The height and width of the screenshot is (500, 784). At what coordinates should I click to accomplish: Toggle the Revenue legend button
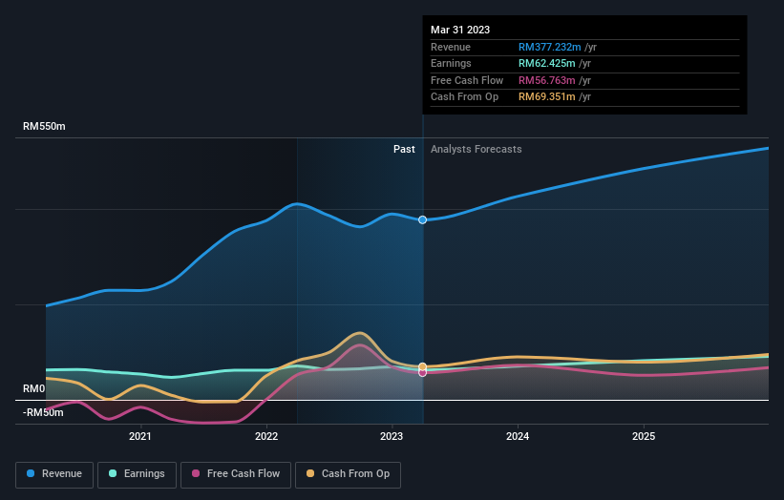tap(54, 474)
